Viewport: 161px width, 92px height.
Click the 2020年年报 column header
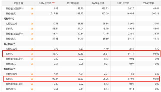[x=148, y=3]
